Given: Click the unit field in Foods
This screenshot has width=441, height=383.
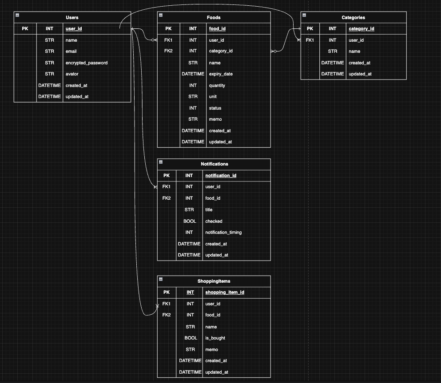Looking at the screenshot, I should [213, 96].
